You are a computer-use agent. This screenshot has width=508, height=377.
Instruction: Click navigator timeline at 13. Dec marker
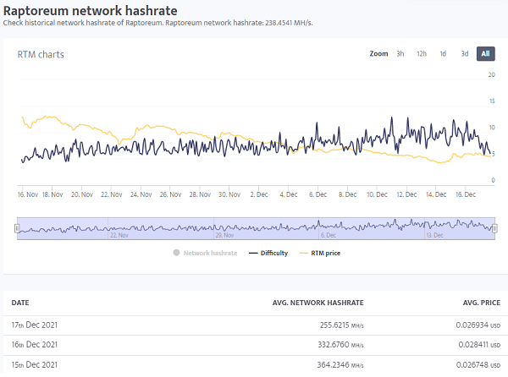[434, 235]
